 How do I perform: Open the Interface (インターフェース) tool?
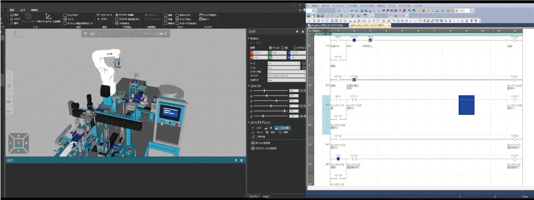pos(103,15)
